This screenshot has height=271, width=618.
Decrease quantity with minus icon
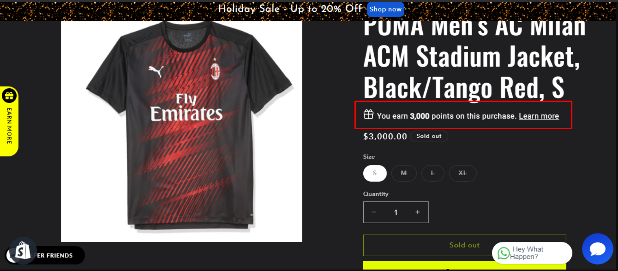click(x=374, y=212)
